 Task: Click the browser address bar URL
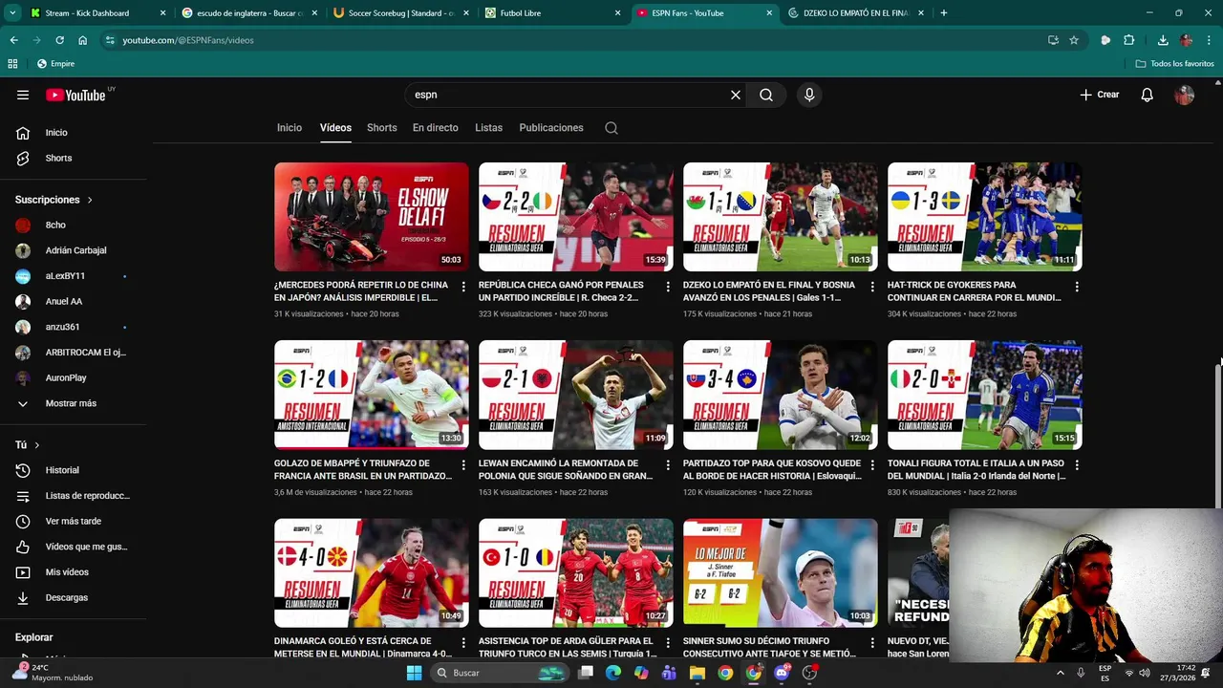188,40
